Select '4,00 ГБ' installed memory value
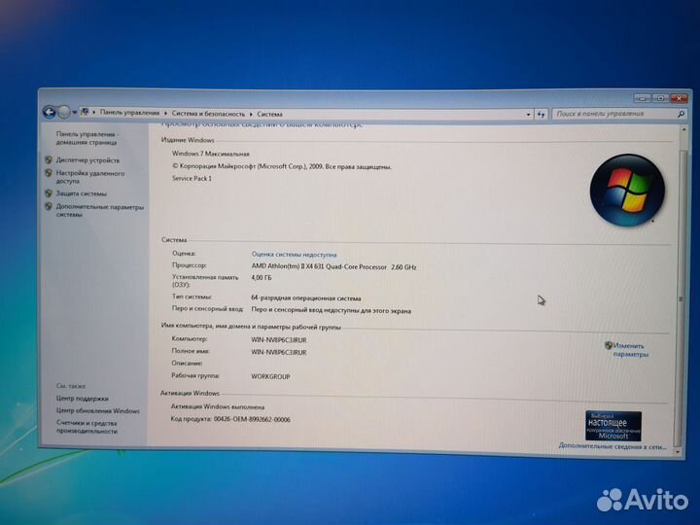The image size is (700, 525). (x=262, y=278)
